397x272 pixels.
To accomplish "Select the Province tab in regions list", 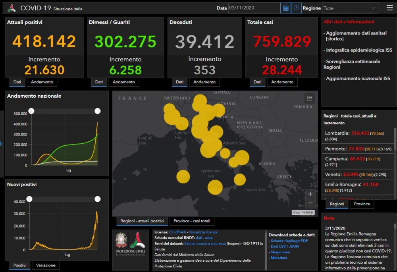I will point(362,204).
